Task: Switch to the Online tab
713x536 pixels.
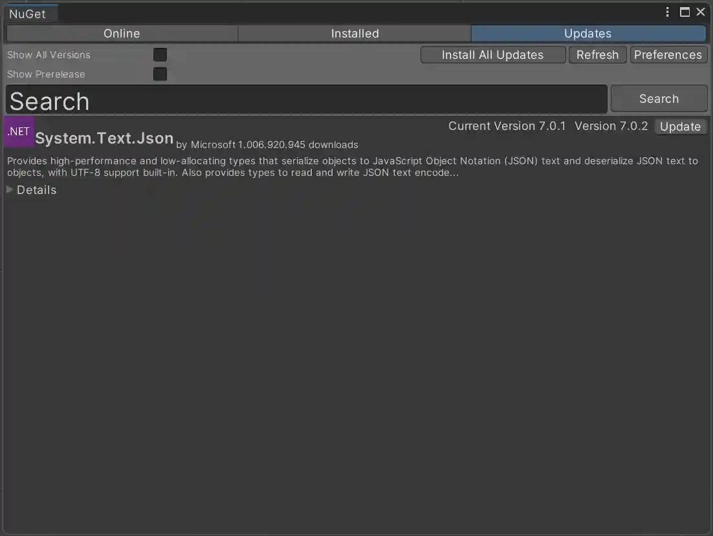Action: point(121,33)
